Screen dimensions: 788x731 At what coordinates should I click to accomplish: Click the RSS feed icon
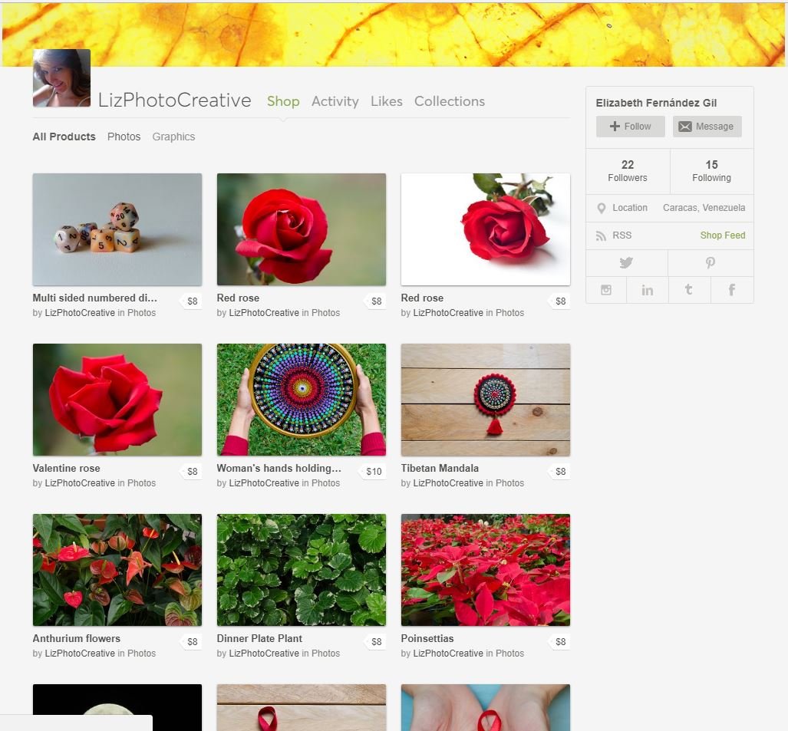[601, 235]
